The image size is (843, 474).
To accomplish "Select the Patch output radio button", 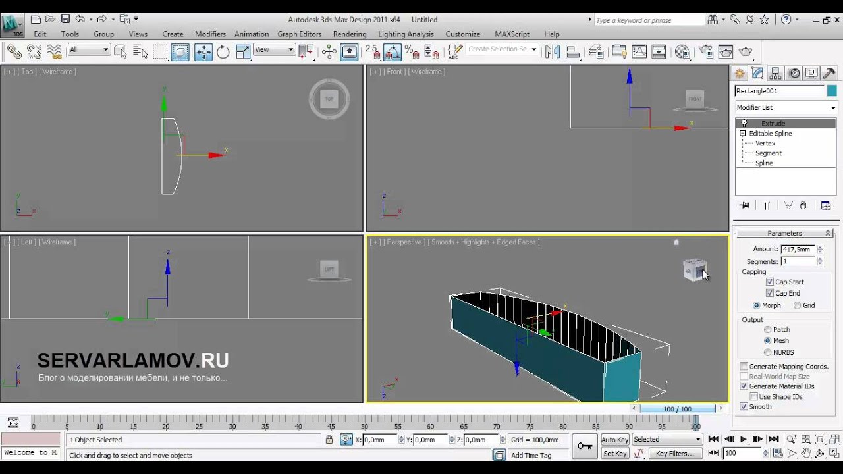I will pos(768,329).
